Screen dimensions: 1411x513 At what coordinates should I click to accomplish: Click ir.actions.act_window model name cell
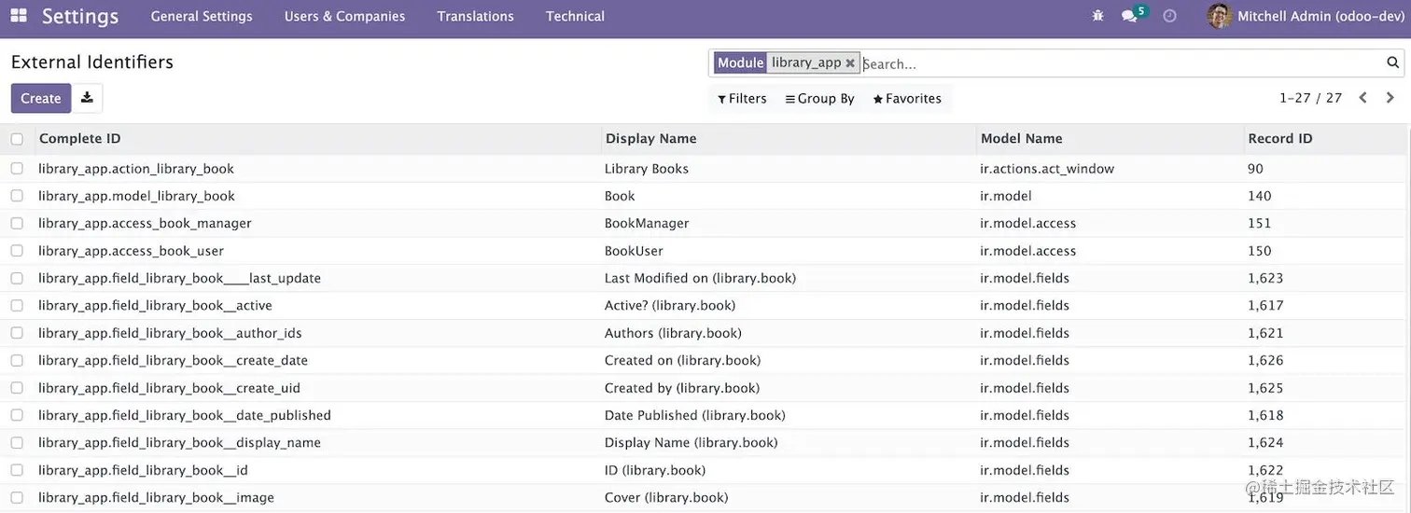[x=1047, y=169]
